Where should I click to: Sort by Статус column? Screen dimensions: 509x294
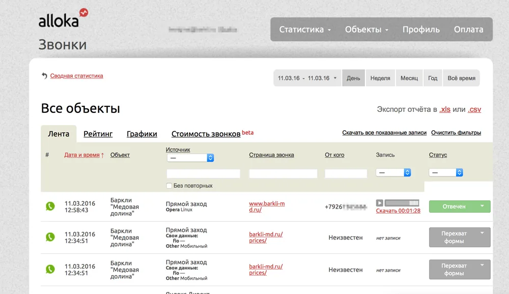pos(438,155)
